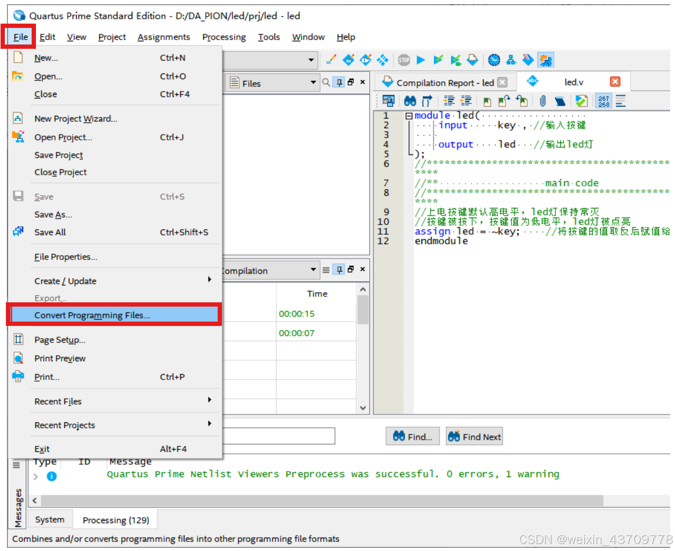This screenshot has width=675, height=551.
Task: Open Assignment Editor toolbar icon
Action: pos(348,60)
